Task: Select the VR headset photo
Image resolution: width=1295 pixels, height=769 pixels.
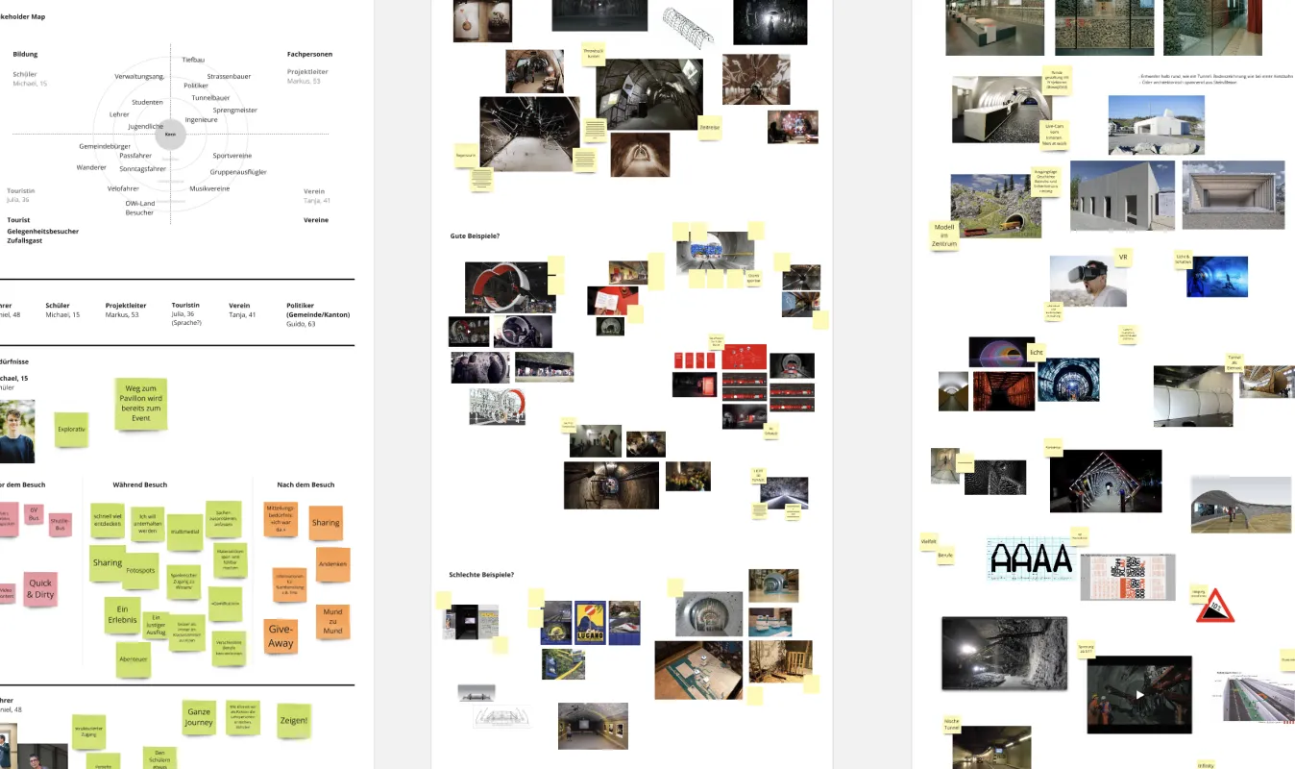Action: 1087,280
